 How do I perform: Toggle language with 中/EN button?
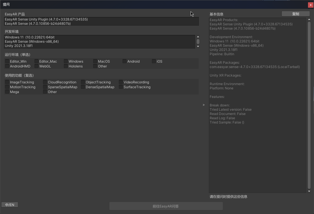point(10,205)
